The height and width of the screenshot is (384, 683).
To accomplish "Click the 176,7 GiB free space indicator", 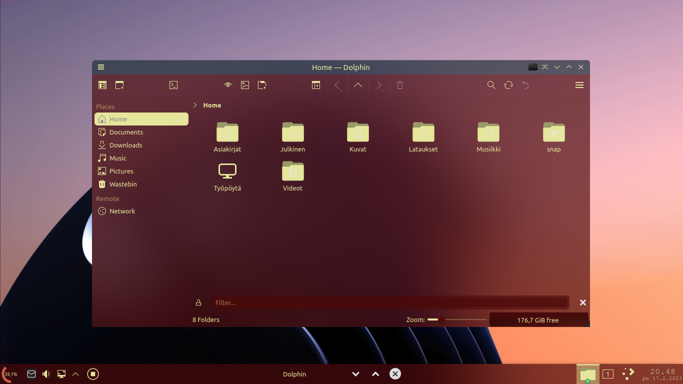I will [x=538, y=320].
